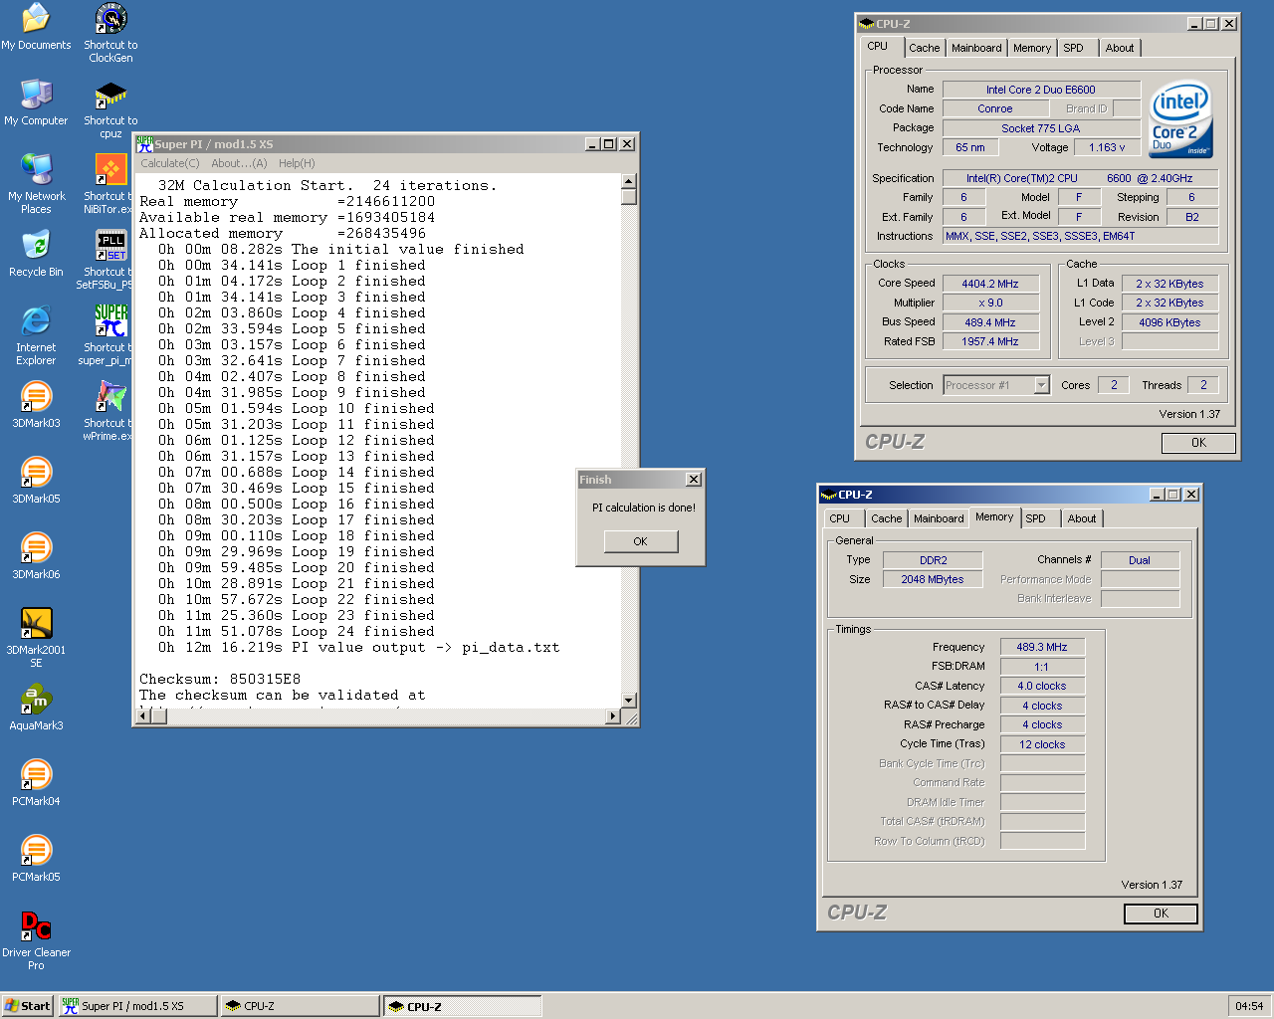Viewport: 1274px width, 1019px height.
Task: Click the Checksum: 850315E8 line
Action: (x=220, y=679)
